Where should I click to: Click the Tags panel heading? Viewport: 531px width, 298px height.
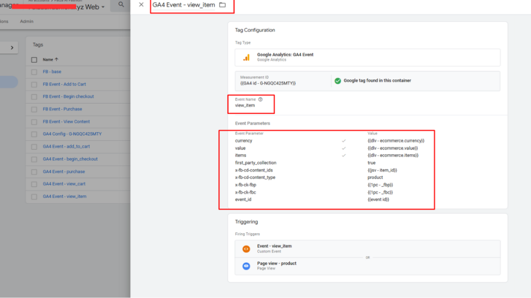[37, 44]
